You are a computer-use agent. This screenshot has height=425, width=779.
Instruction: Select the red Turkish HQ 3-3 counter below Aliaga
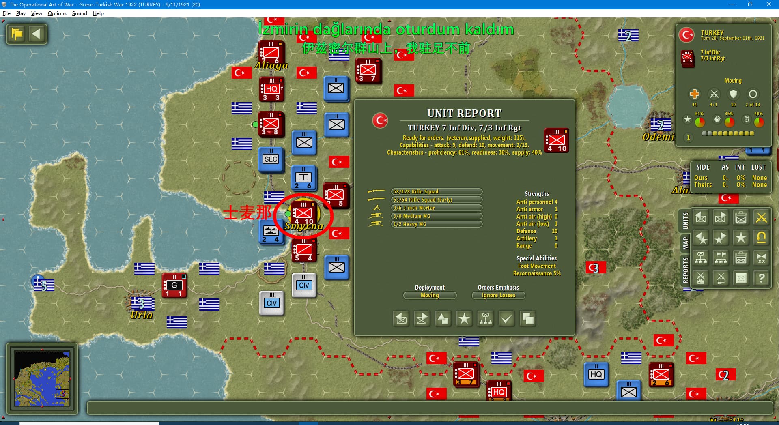click(271, 89)
